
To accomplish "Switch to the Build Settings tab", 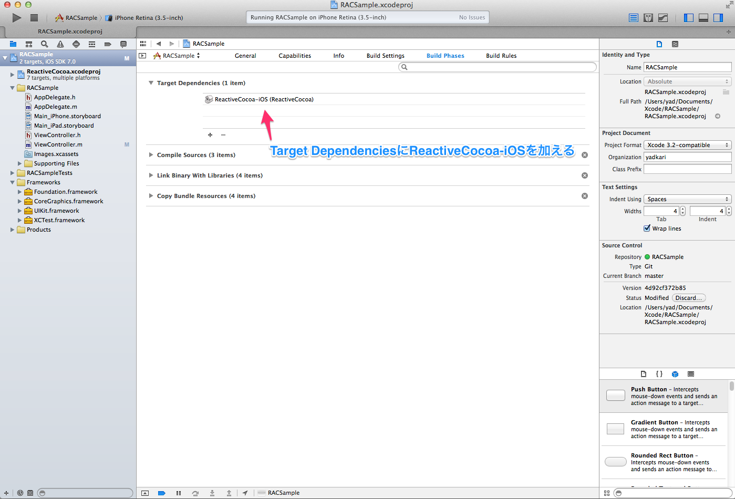I will [x=385, y=55].
